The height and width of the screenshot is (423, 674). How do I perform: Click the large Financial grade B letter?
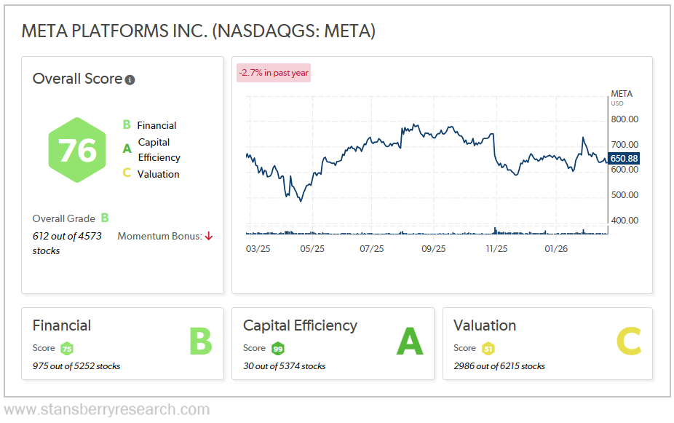pyautogui.click(x=200, y=341)
